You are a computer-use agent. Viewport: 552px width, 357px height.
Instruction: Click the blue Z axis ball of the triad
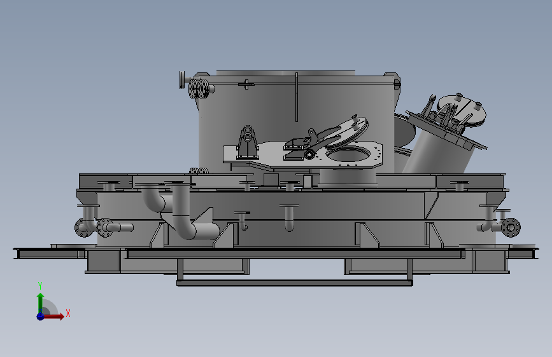click(x=40, y=316)
